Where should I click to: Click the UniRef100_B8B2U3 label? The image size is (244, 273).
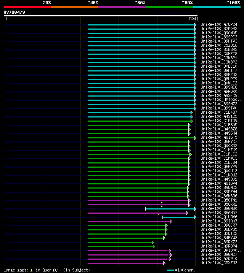tap(219, 75)
